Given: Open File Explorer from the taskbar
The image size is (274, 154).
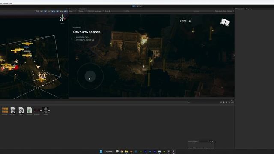Looking at the screenshot, I should [x=127, y=151].
